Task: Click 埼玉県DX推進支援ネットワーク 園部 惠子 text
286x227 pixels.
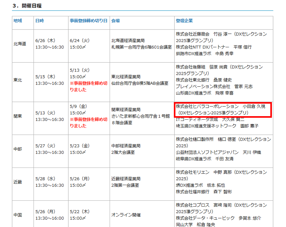Action: [217, 126]
